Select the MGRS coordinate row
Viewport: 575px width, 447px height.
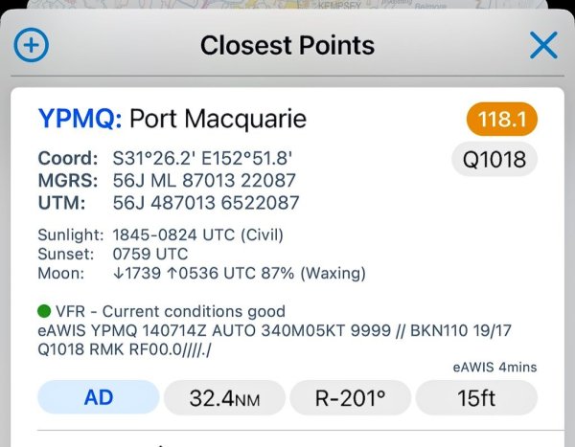(167, 181)
